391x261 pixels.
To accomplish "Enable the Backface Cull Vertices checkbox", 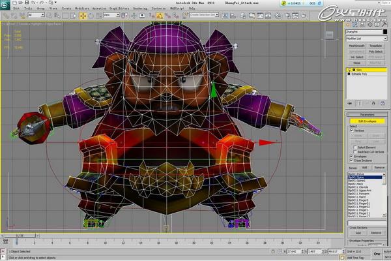I will click(355, 152).
